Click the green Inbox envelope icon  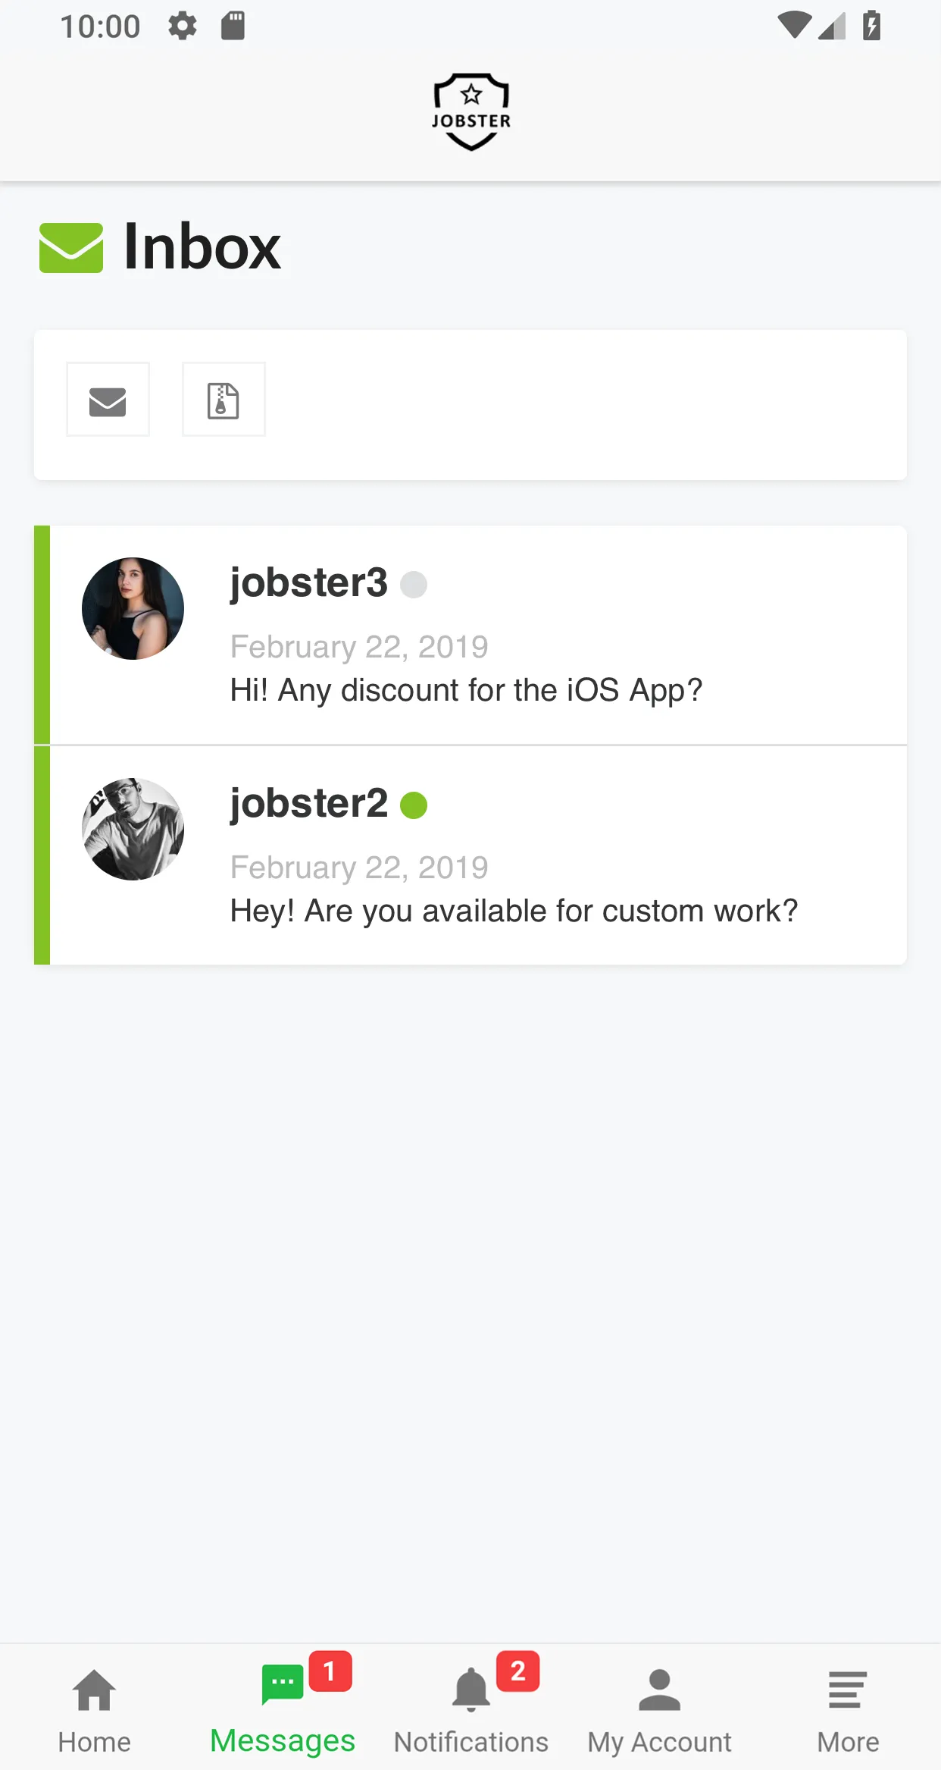71,248
